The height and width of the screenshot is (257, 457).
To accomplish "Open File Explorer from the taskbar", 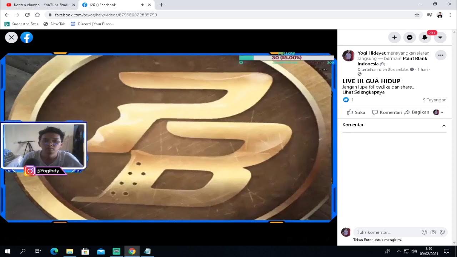I will point(70,251).
